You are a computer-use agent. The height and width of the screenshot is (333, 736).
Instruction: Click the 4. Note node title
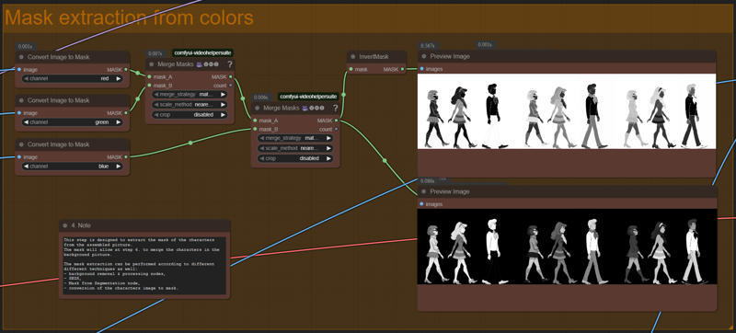click(82, 225)
